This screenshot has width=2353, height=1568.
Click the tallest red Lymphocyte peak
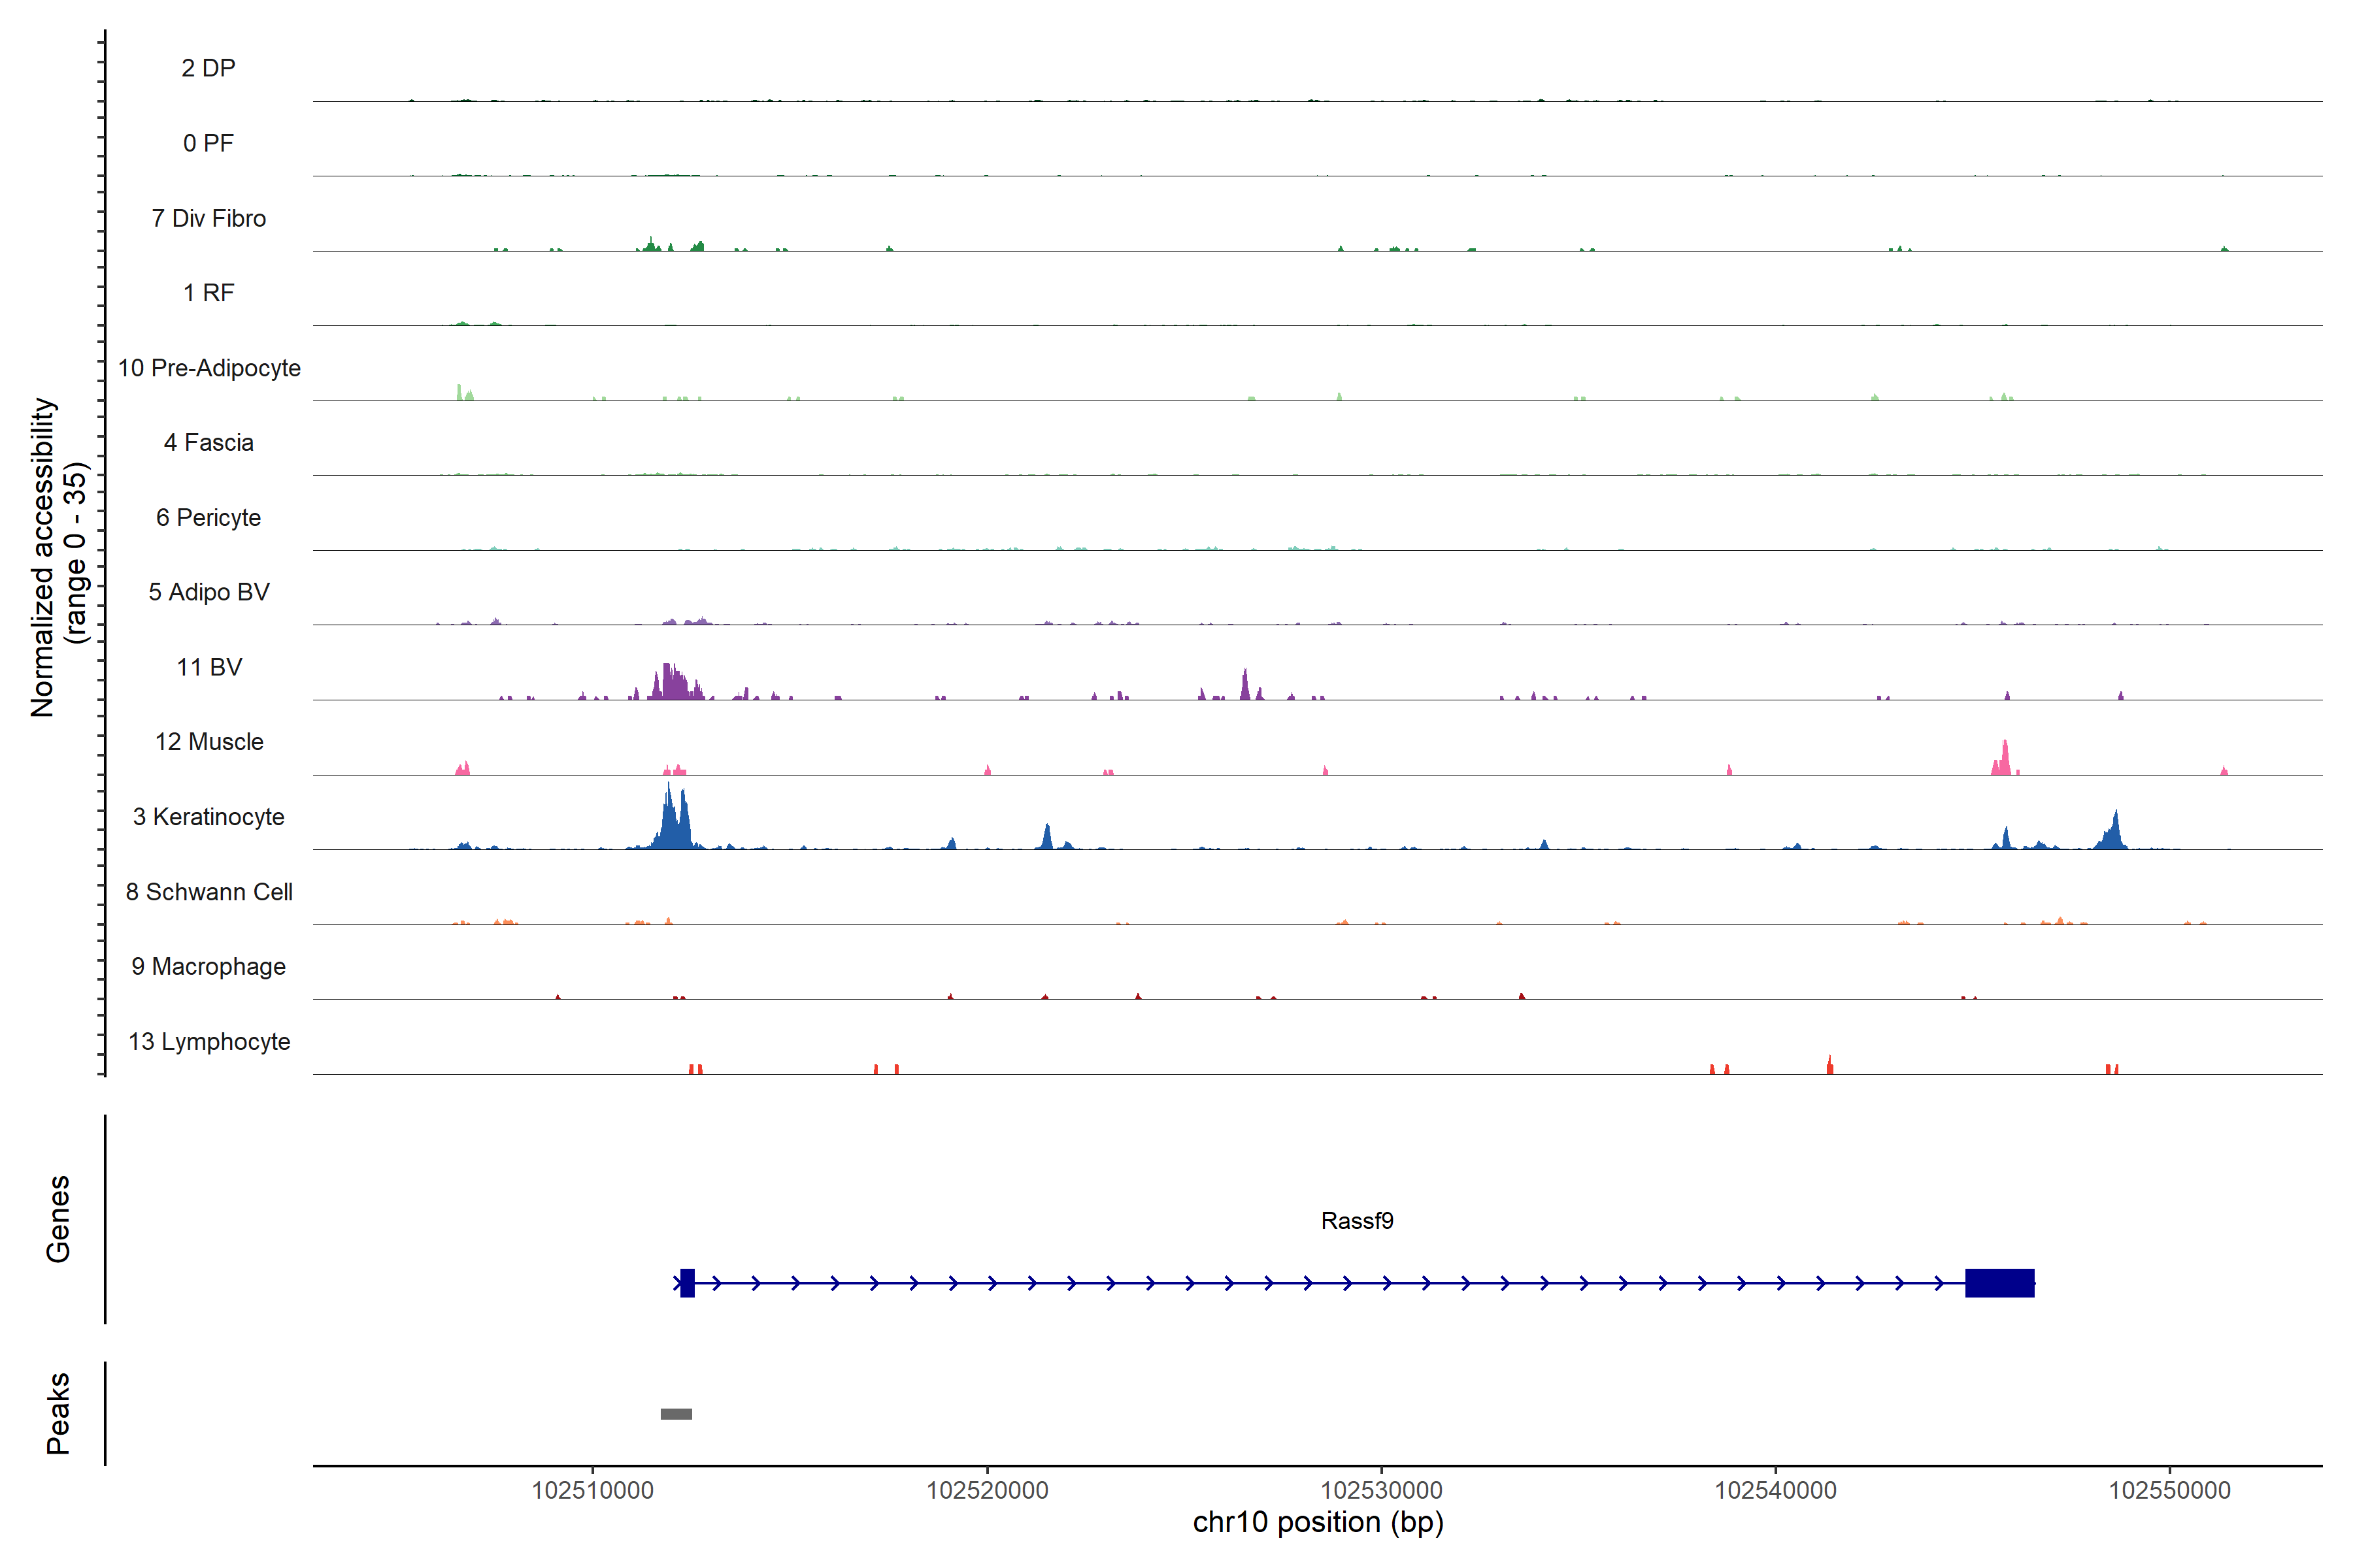tap(1829, 1066)
